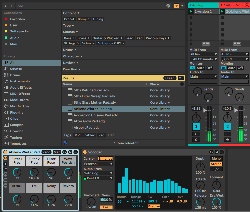This screenshot has width=250, height=212.
Task: Open the Modulators library category
Action: point(19,100)
